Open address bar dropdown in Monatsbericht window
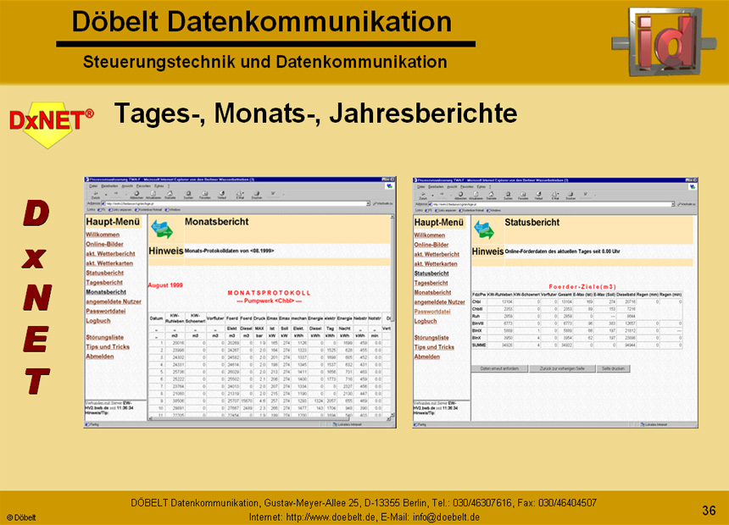This screenshot has width=729, height=525. pos(368,203)
